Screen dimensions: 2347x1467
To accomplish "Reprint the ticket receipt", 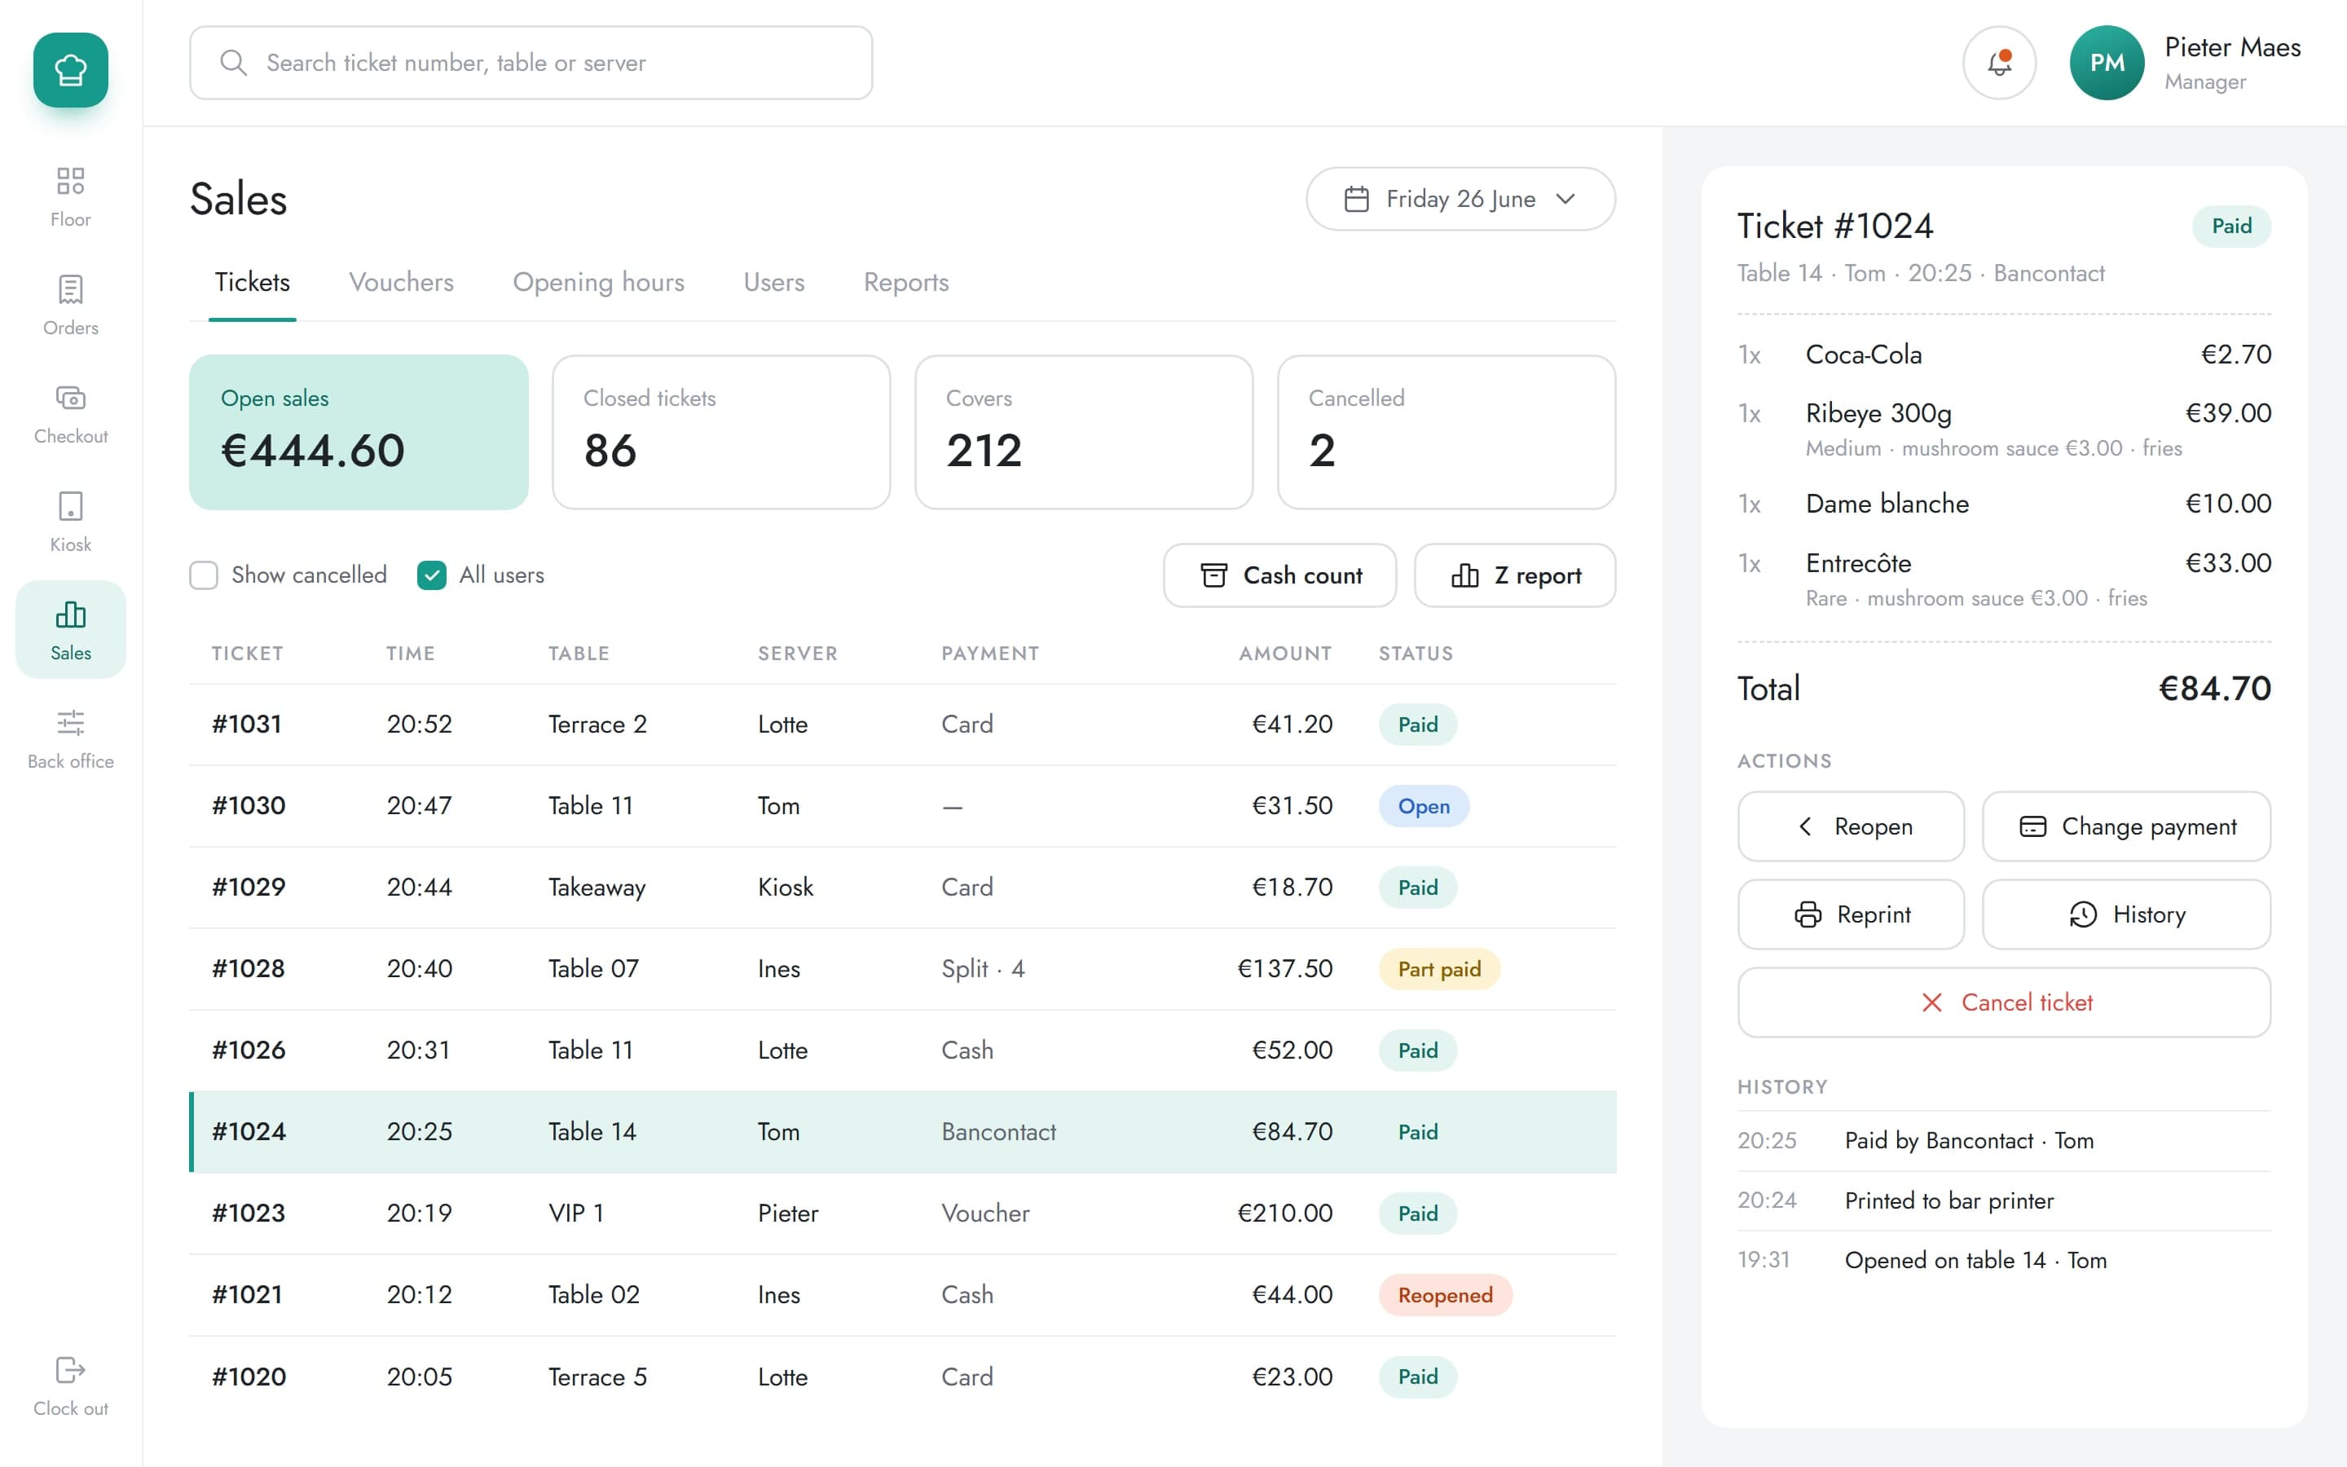I will tap(1851, 914).
